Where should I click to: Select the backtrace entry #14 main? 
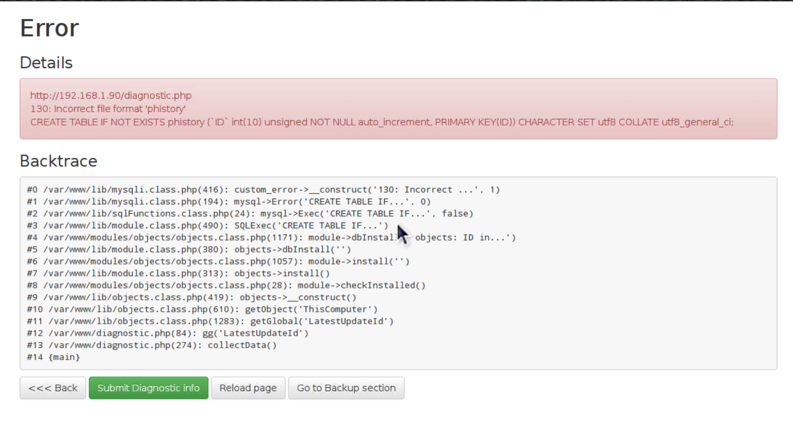[53, 357]
